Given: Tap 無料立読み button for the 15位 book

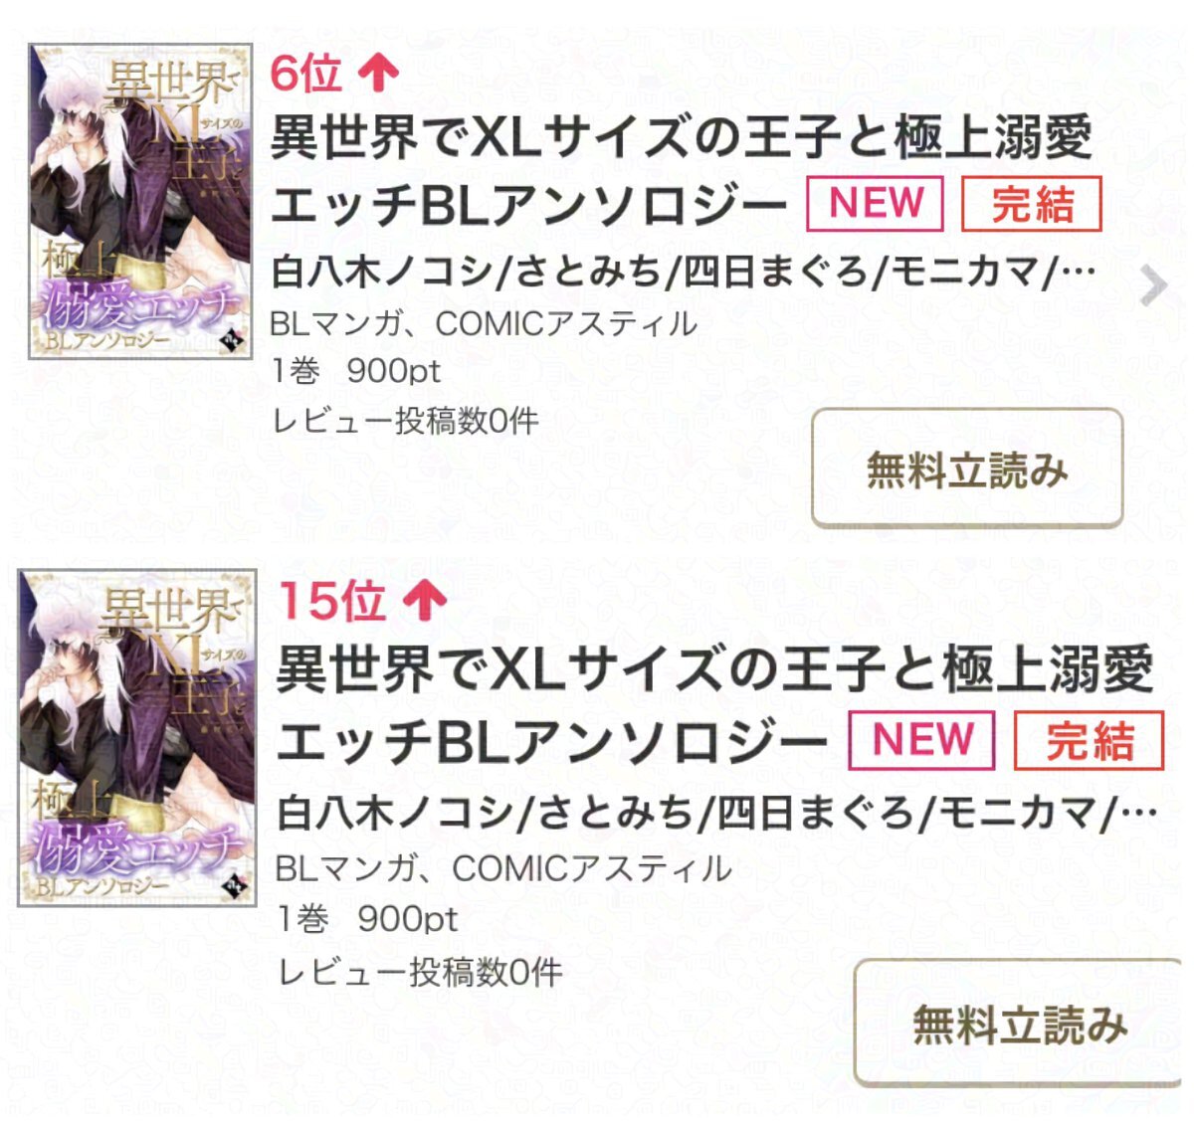Looking at the screenshot, I should click(1020, 1024).
